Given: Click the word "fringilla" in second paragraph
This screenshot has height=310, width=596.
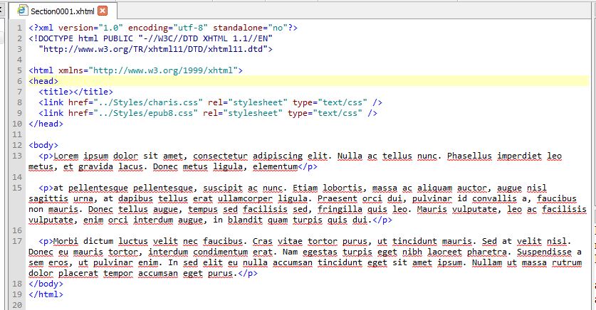Looking at the screenshot, I should pyautogui.click(x=340, y=209).
